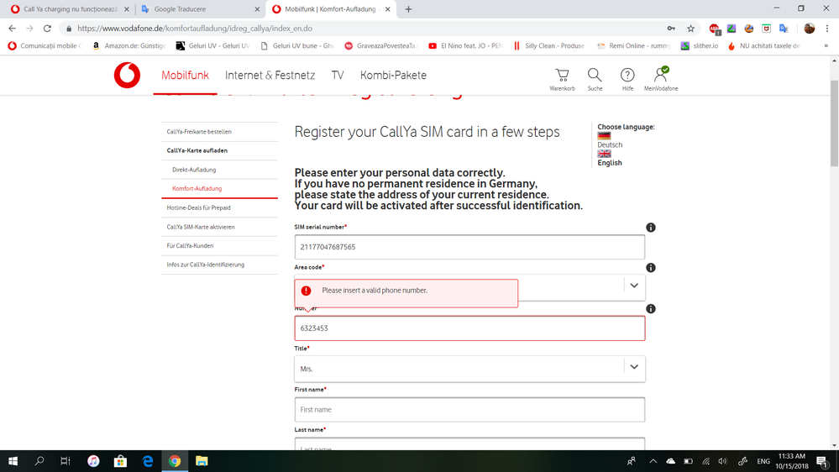Open Task View on taskbar
The image size is (839, 472).
coord(66,461)
